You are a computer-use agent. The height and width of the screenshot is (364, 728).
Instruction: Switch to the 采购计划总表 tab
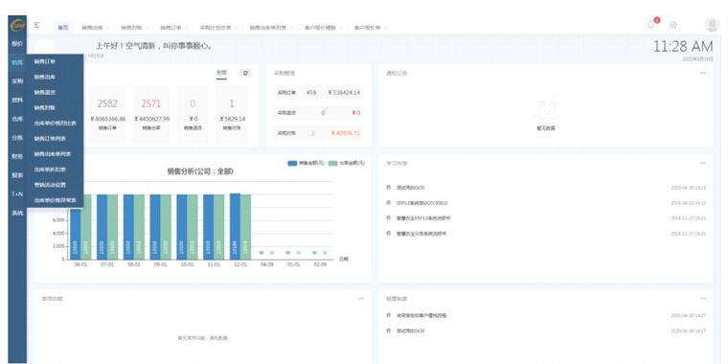click(216, 28)
